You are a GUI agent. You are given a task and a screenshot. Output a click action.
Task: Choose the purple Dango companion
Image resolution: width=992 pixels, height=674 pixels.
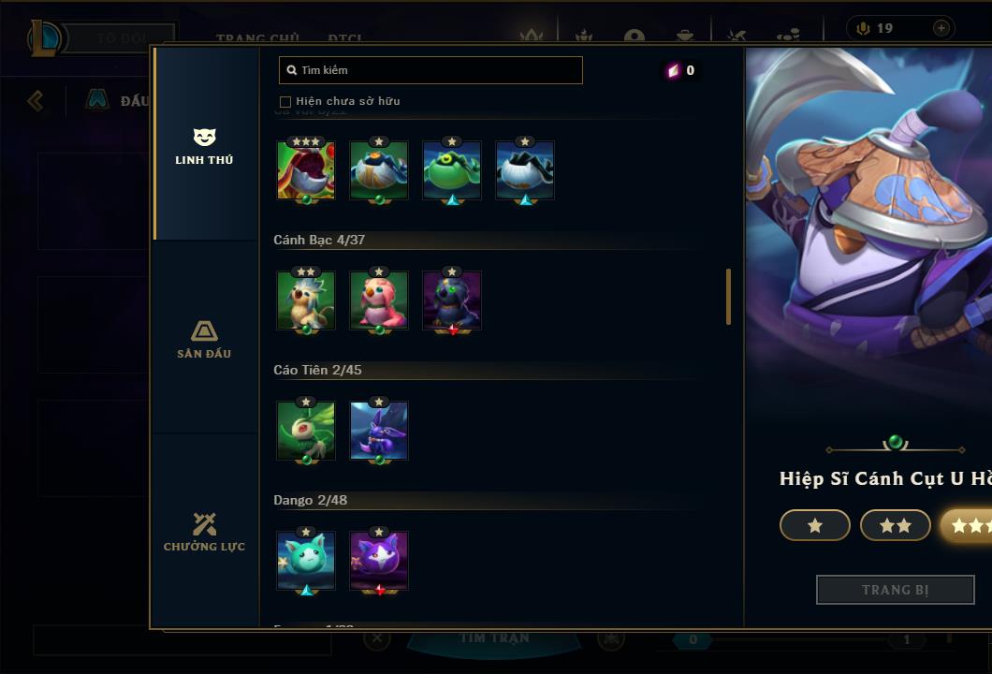click(x=379, y=562)
